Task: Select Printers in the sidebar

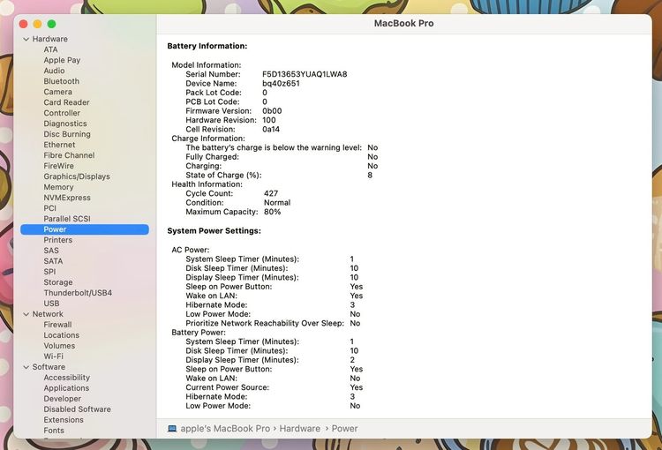Action: (x=58, y=240)
